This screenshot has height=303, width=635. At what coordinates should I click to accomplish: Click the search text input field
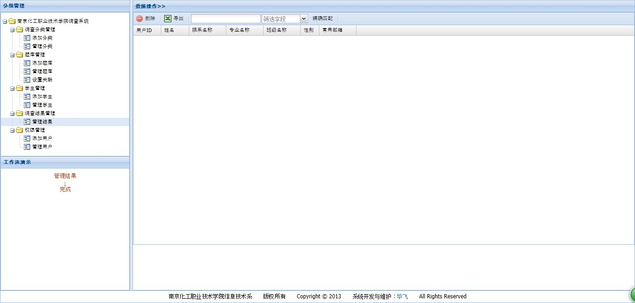point(226,19)
